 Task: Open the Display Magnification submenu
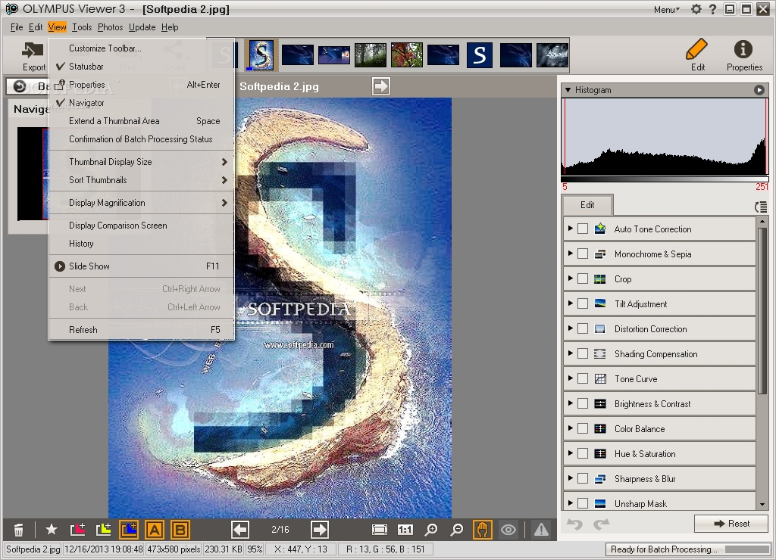point(141,203)
